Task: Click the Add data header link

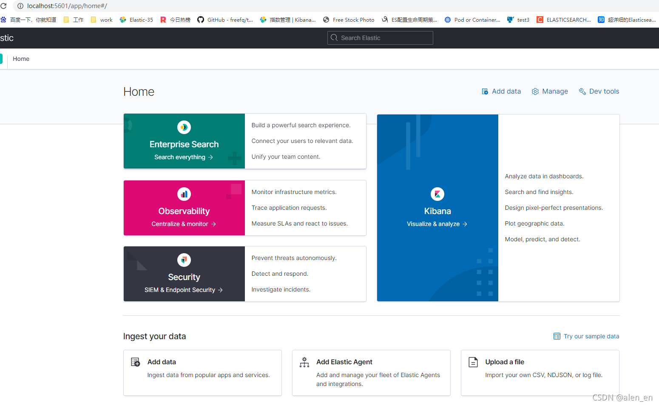Action: (501, 91)
